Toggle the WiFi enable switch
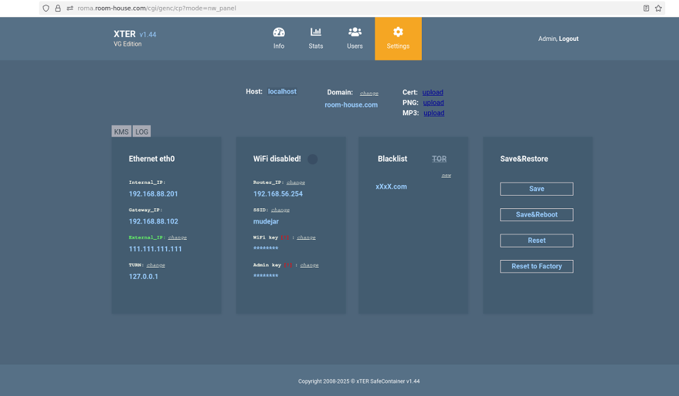679x396 pixels. [312, 159]
